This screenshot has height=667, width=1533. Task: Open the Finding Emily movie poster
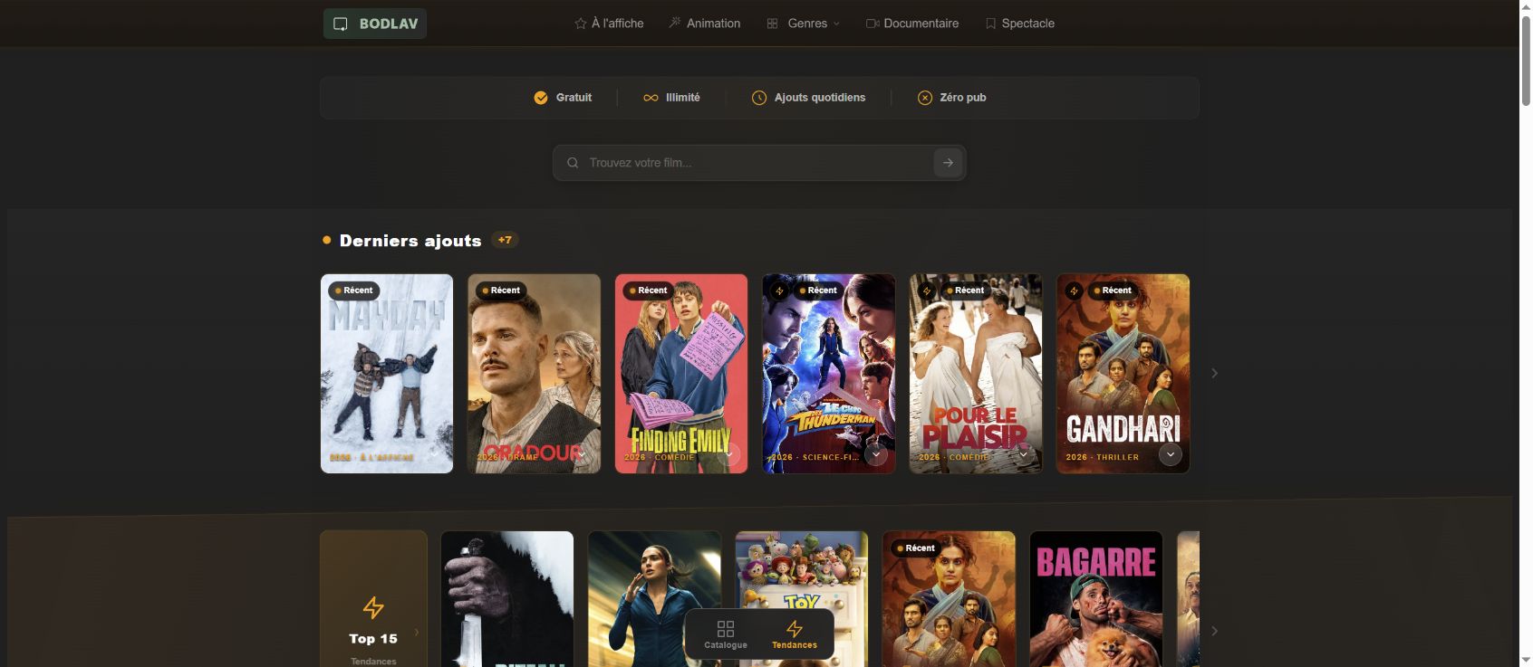click(x=681, y=374)
